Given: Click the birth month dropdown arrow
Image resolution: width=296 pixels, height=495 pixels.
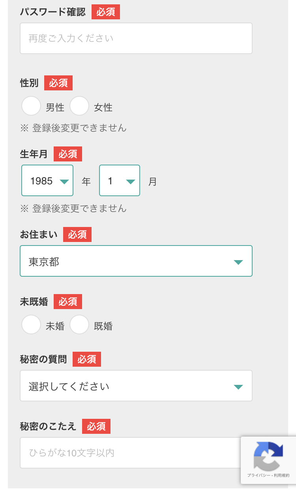Looking at the screenshot, I should (x=130, y=182).
